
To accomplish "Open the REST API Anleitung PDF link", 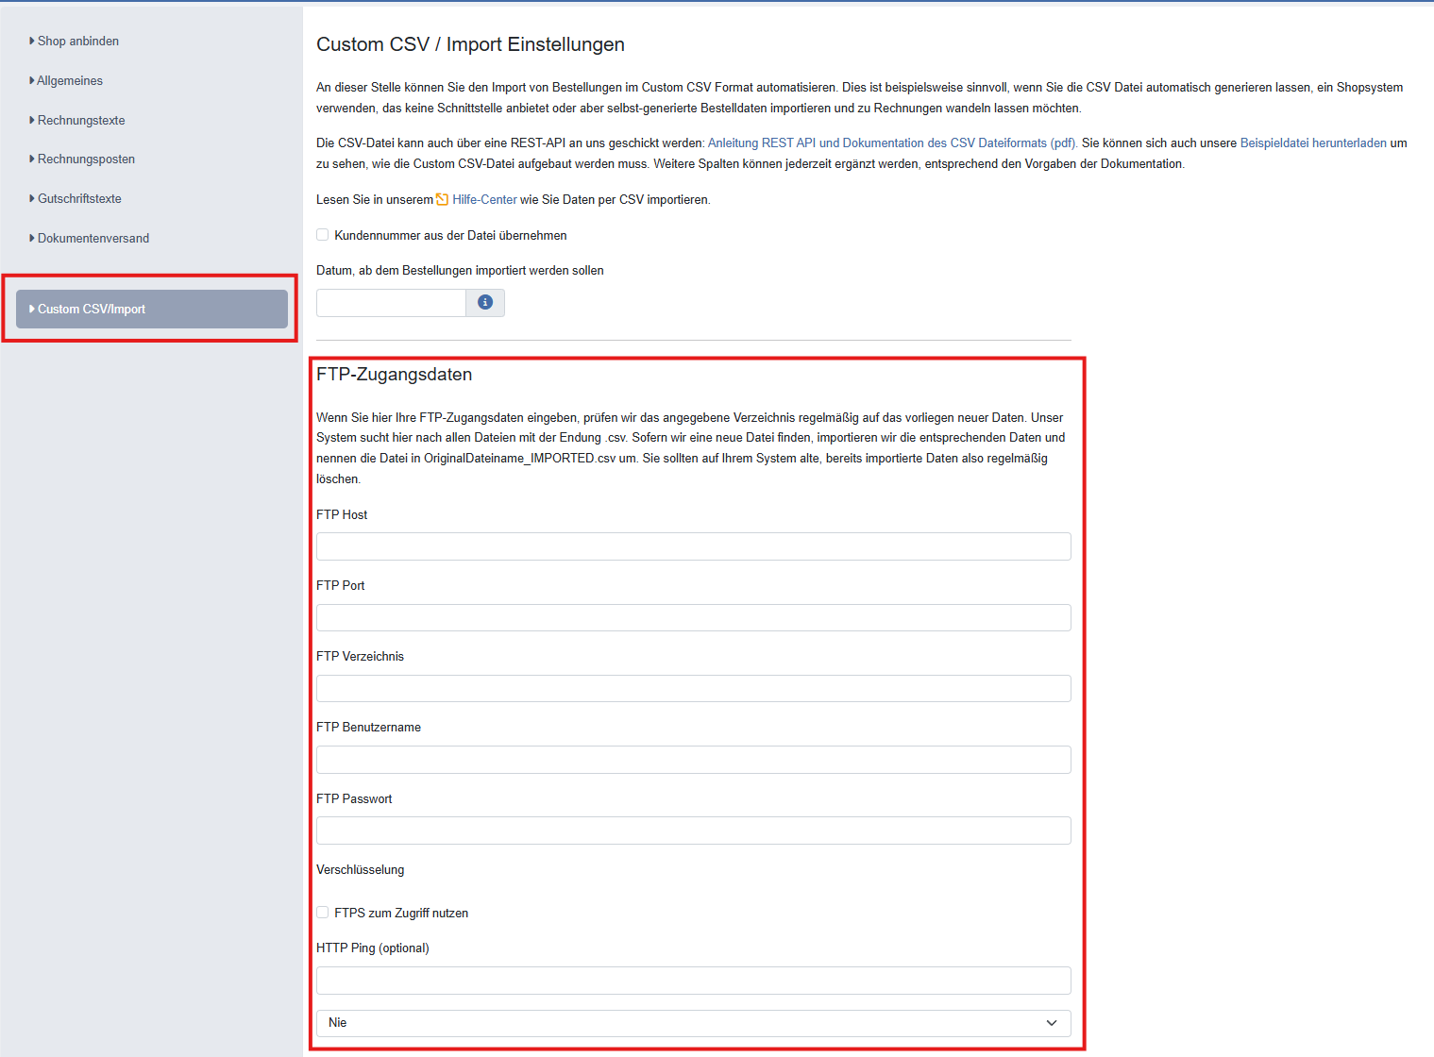I will [892, 143].
